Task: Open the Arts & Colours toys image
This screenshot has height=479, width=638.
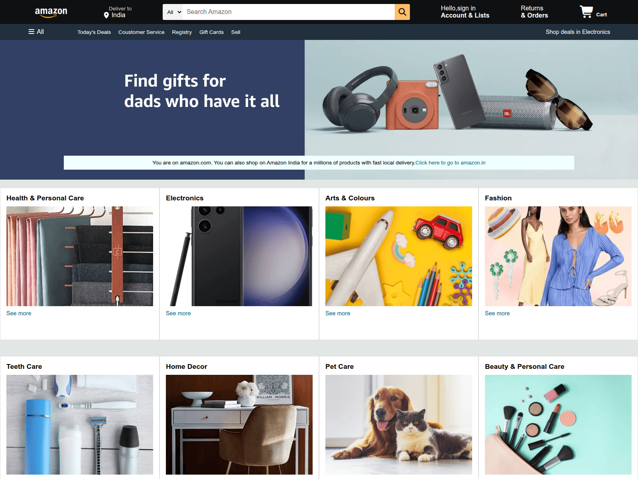Action: (x=399, y=256)
